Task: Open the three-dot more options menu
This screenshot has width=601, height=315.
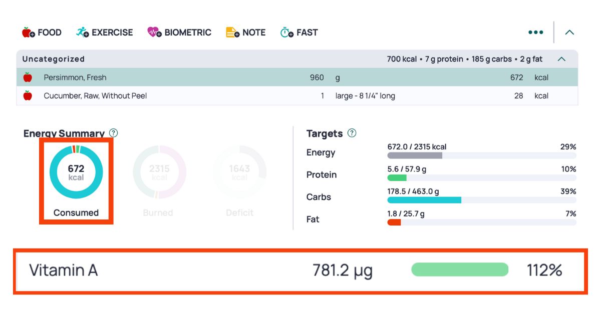Action: pyautogui.click(x=535, y=32)
